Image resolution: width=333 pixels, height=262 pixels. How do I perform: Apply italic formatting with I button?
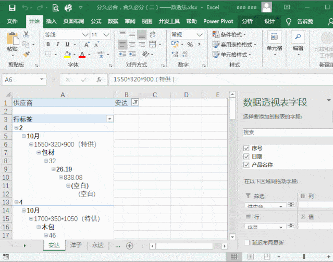point(56,44)
